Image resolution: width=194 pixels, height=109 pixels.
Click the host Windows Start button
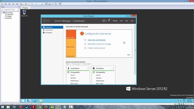[x=2, y=107]
